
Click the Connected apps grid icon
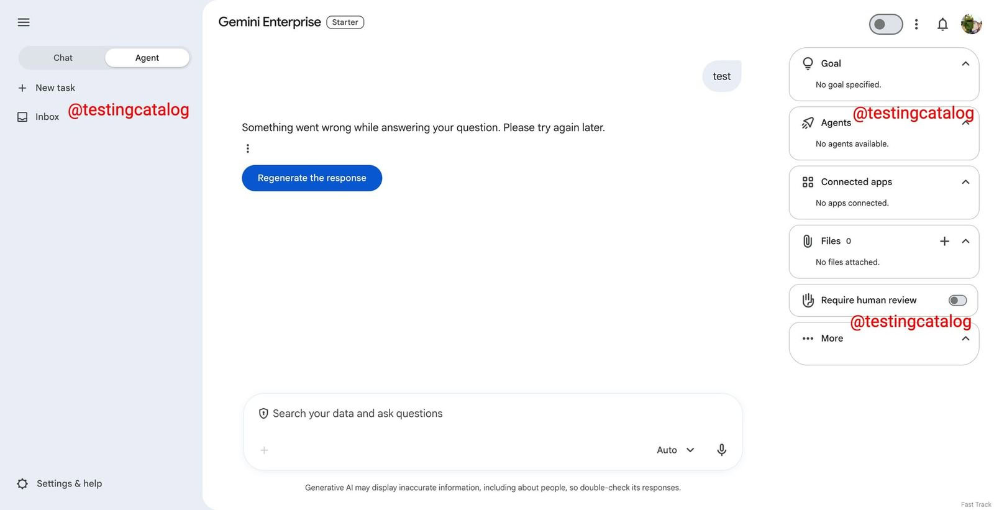808,181
